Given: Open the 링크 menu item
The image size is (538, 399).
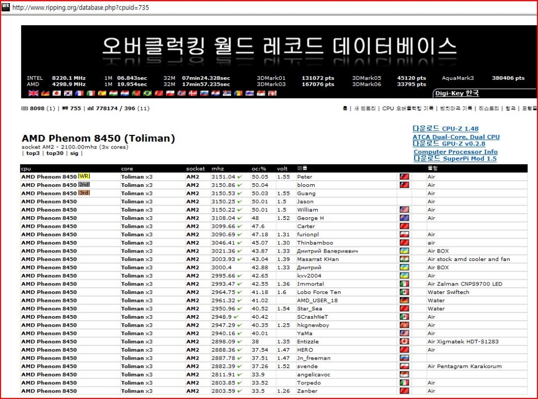Looking at the screenshot, I should coord(510,108).
